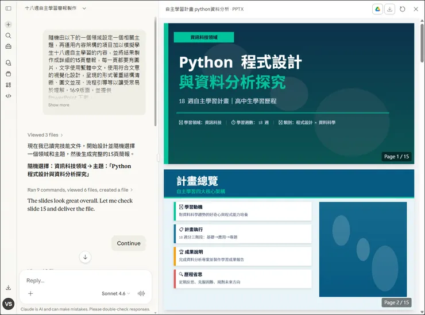The width and height of the screenshot is (425, 315).
Task: Download the PPTX file from preview header
Action: (x=390, y=9)
